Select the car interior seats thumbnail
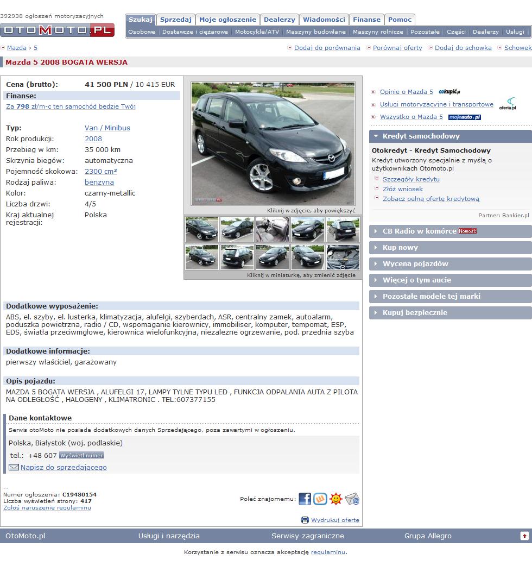The image size is (532, 566). click(273, 229)
